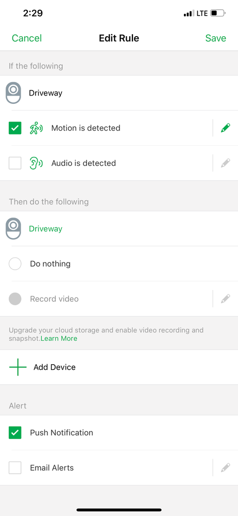This screenshot has width=238, height=516.
Task: Tap the audio detection pencil icon
Action: (x=226, y=163)
